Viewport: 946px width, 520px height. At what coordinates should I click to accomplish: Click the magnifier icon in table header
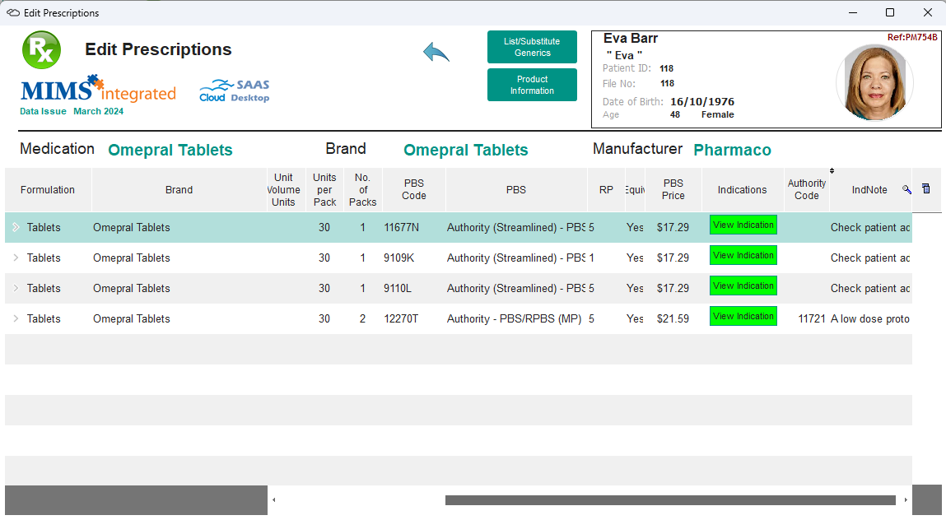pos(906,189)
